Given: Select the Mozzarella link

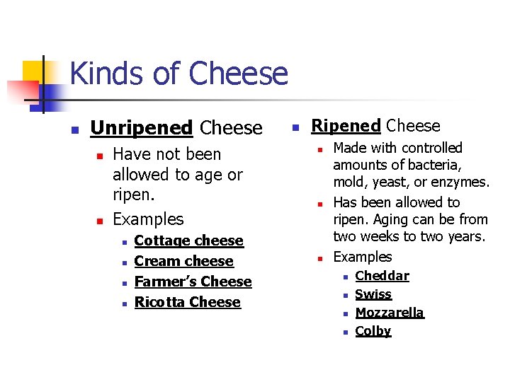Looking at the screenshot, I should tap(390, 313).
